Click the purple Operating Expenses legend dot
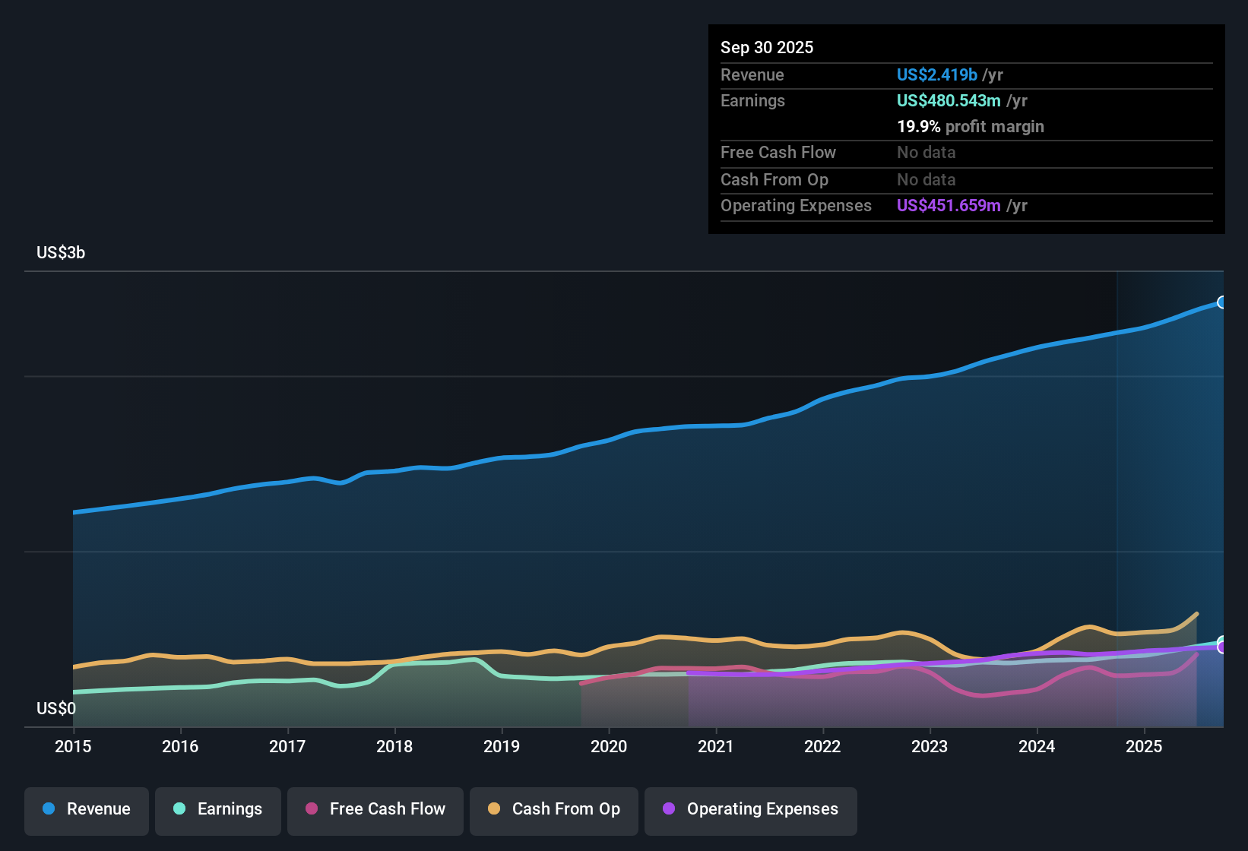 pos(667,809)
